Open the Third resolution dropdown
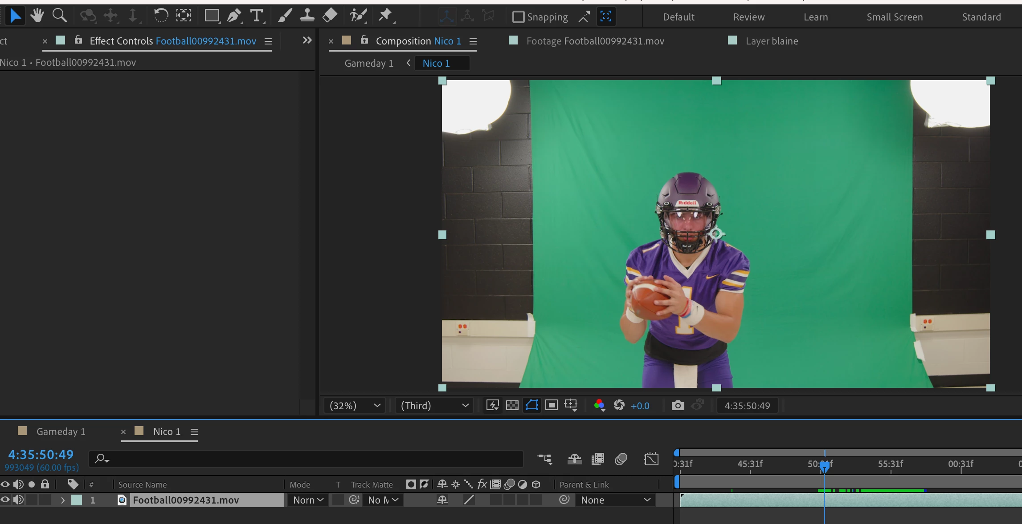The image size is (1022, 524). pos(434,405)
